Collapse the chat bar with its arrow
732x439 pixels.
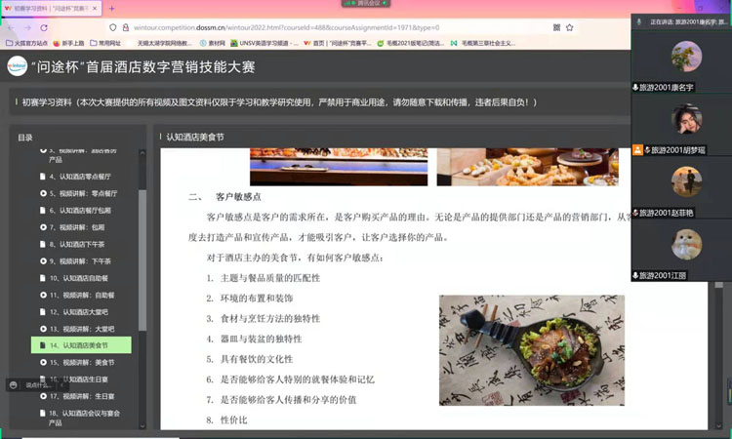[61, 385]
